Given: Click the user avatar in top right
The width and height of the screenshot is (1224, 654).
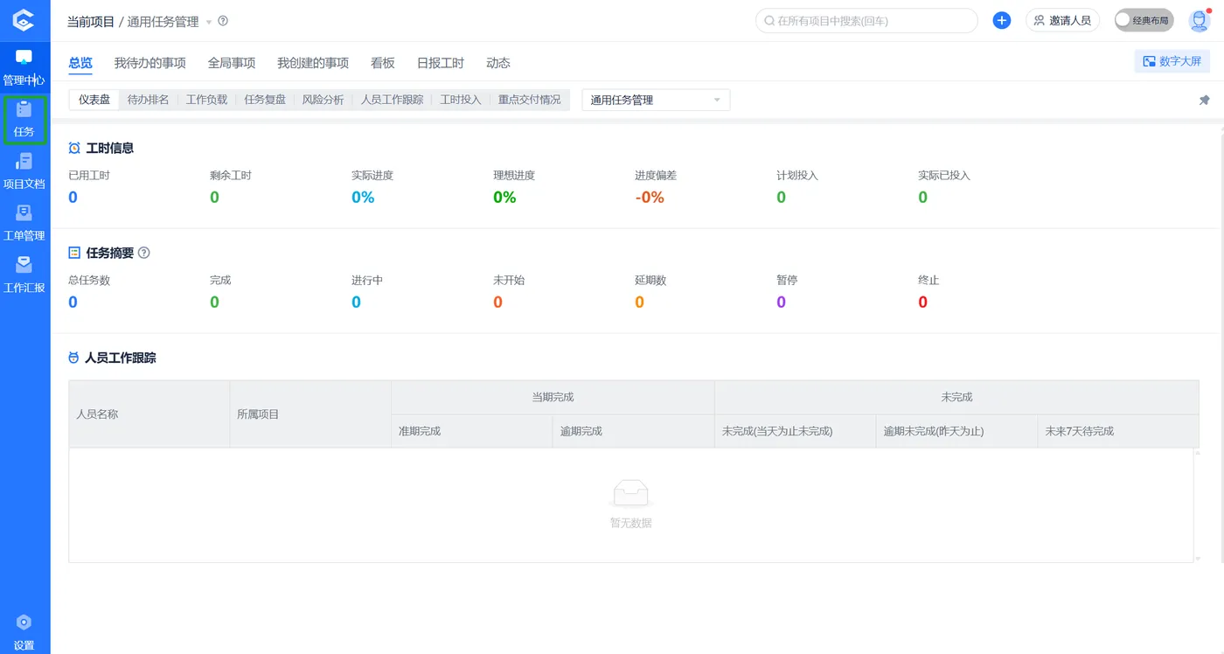Looking at the screenshot, I should [1199, 20].
